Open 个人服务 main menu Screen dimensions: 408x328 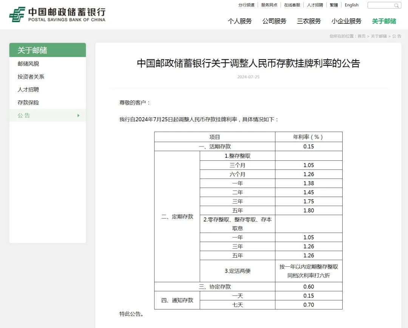tap(240, 21)
